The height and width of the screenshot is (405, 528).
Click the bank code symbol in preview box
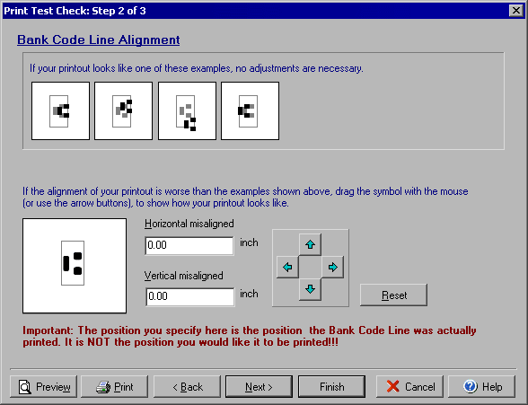[x=73, y=263]
